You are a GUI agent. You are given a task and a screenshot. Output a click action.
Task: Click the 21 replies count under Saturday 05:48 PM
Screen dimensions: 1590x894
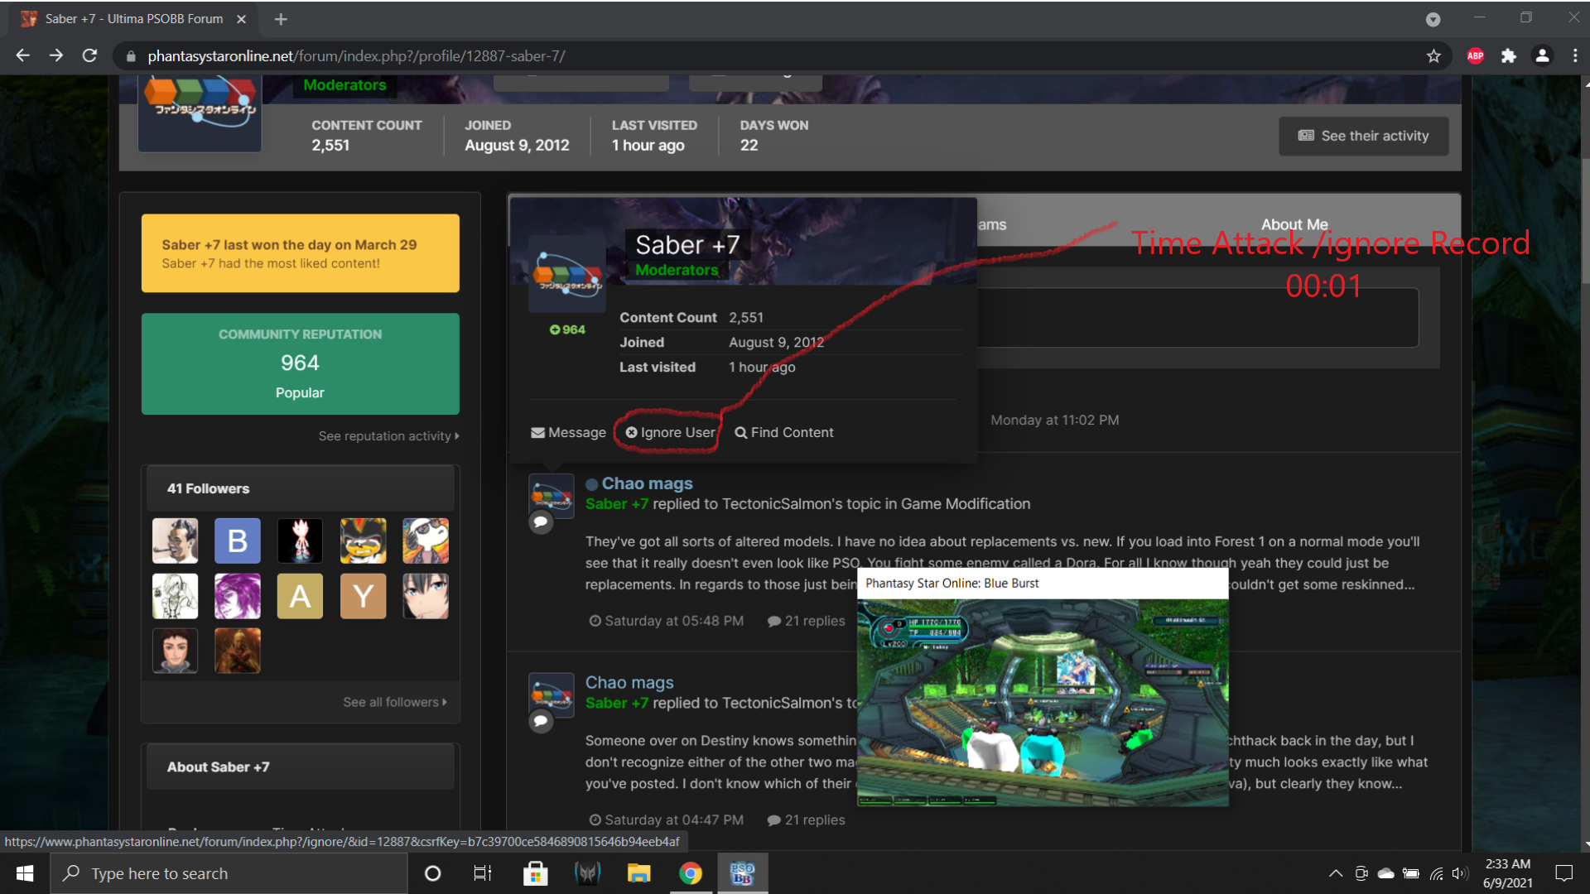807,621
